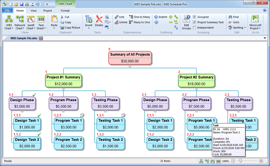Select the Design Task 2 box under 1.1.2

[x=27, y=143]
